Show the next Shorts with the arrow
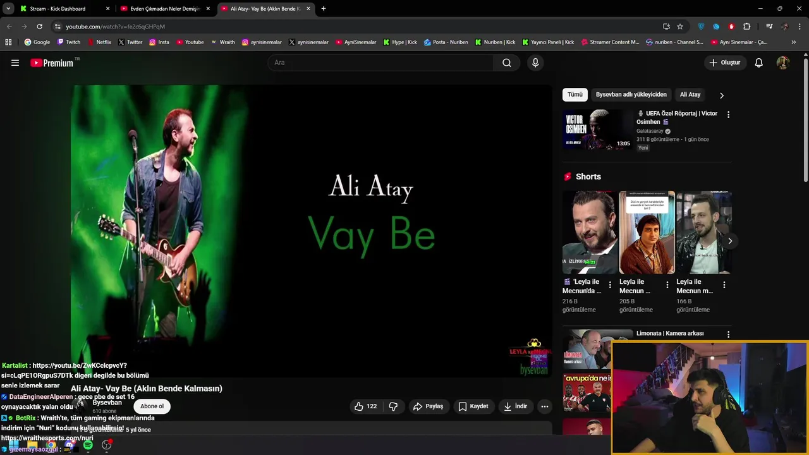 click(730, 241)
